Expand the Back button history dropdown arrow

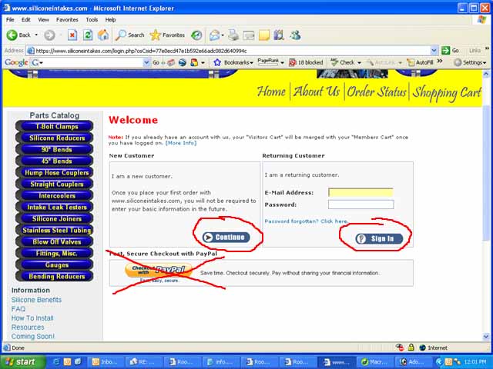(36, 35)
